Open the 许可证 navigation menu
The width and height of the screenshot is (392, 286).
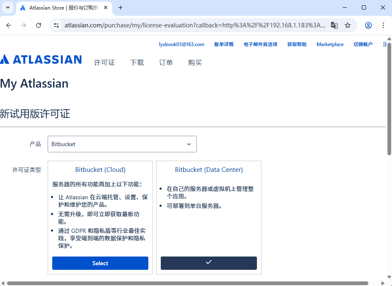point(104,63)
